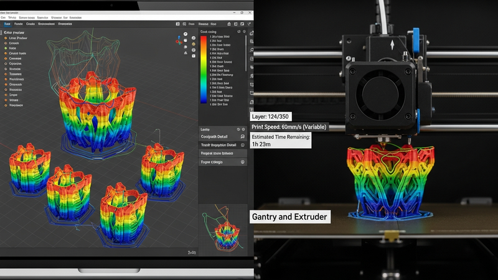
Task: Click the gear icon in the lower panel header
Action: [x=243, y=129]
